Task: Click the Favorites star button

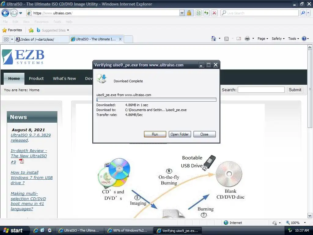Action: [12, 30]
